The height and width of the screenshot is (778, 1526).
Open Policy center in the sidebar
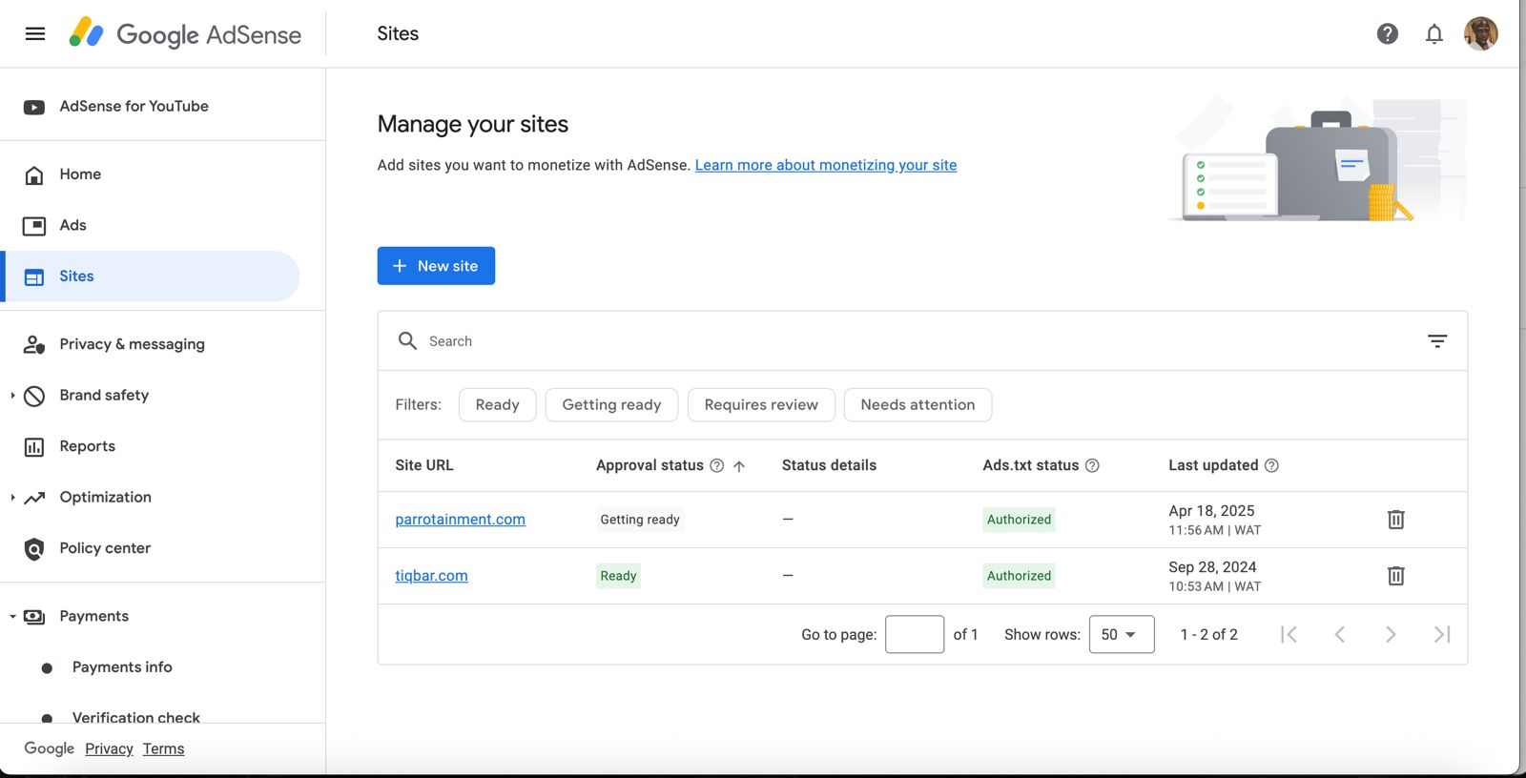coord(105,548)
